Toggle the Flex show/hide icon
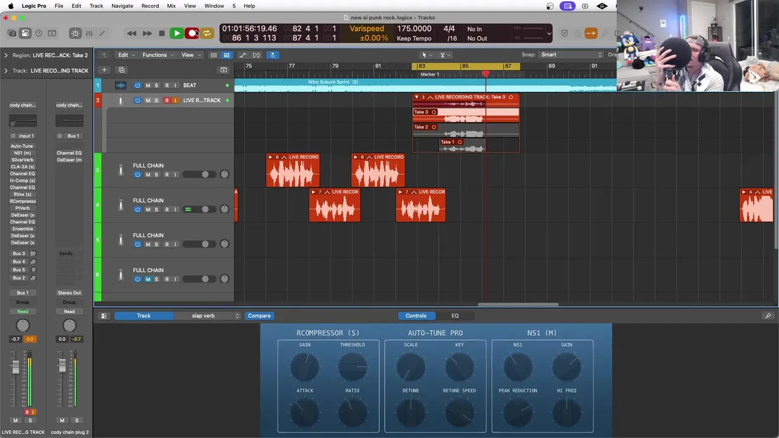Image resolution: width=779 pixels, height=438 pixels. (x=256, y=55)
